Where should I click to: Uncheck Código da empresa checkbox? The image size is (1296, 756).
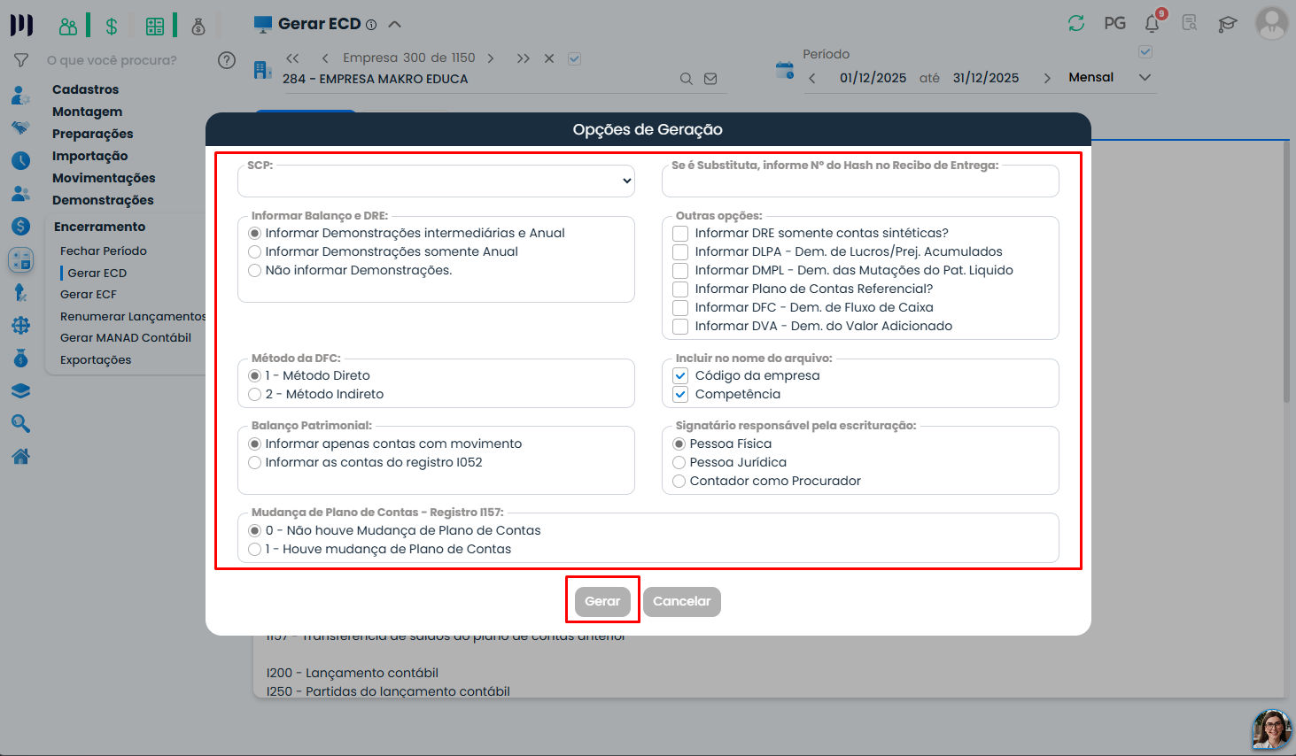click(x=680, y=376)
